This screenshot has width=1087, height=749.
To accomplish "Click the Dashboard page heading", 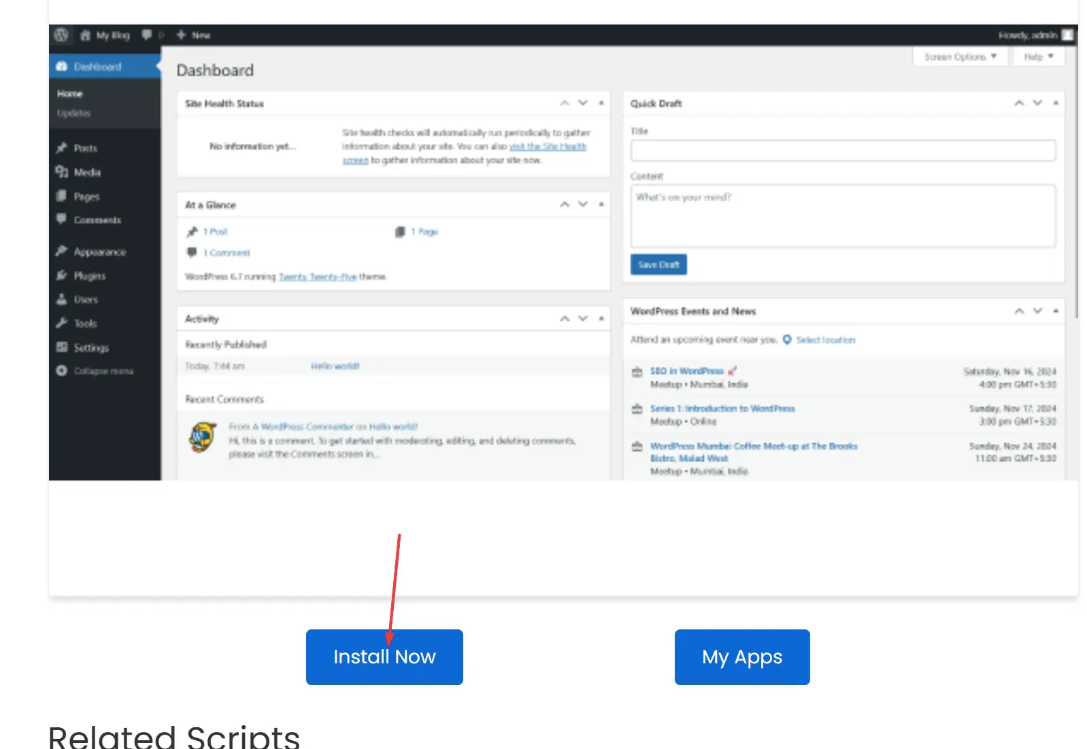I will coord(215,71).
